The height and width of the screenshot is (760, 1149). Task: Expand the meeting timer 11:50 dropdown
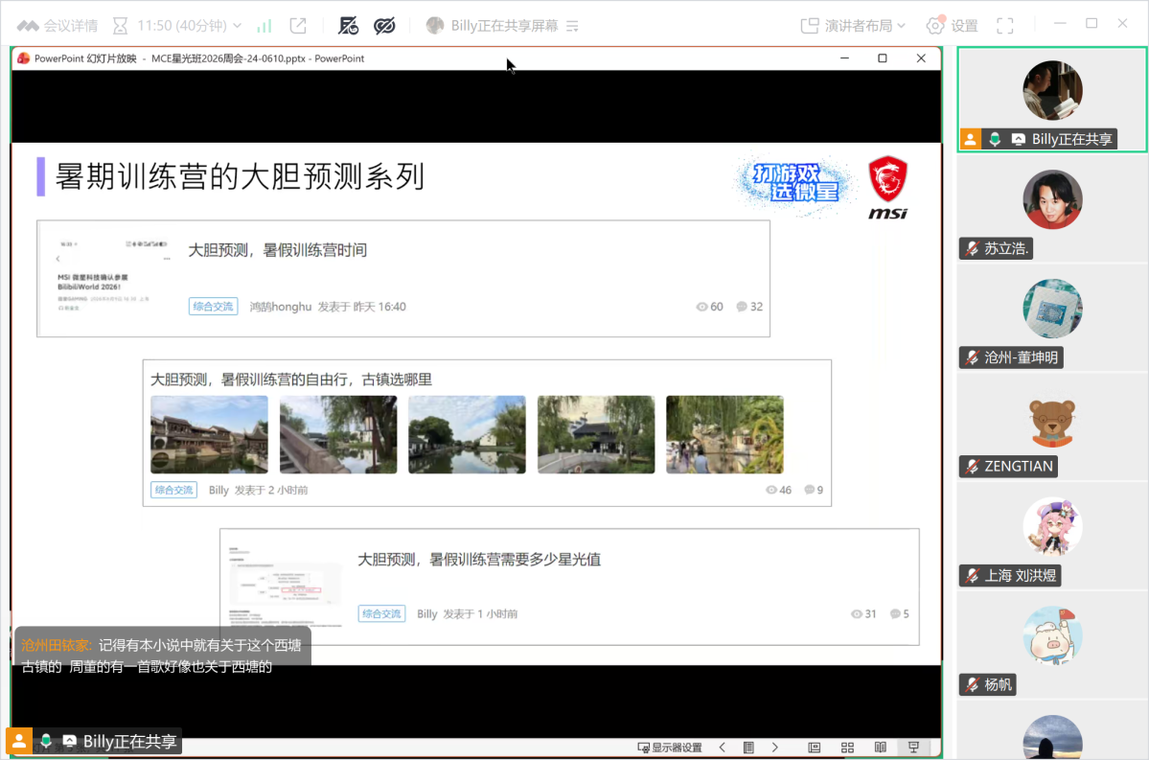click(236, 26)
